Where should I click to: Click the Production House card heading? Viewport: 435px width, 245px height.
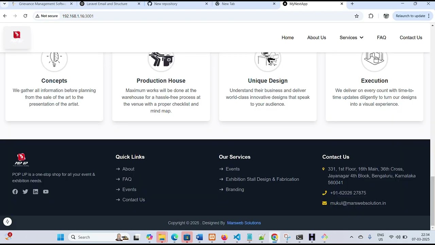(x=161, y=81)
